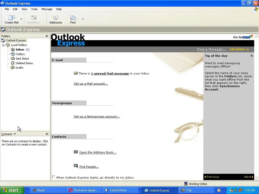
Task: Open the View menu
Action: click(24, 9)
